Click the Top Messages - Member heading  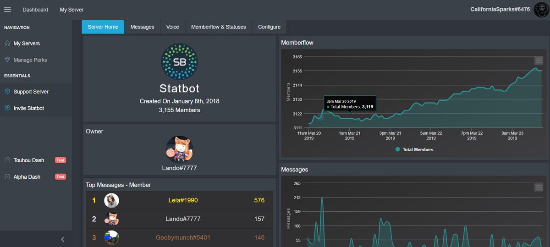point(118,185)
